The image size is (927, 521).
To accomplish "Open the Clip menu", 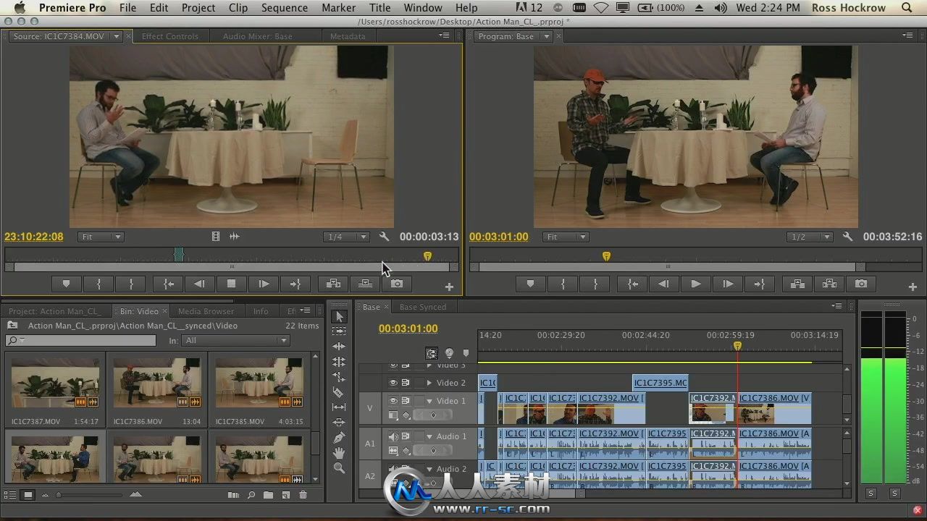I will pyautogui.click(x=238, y=8).
